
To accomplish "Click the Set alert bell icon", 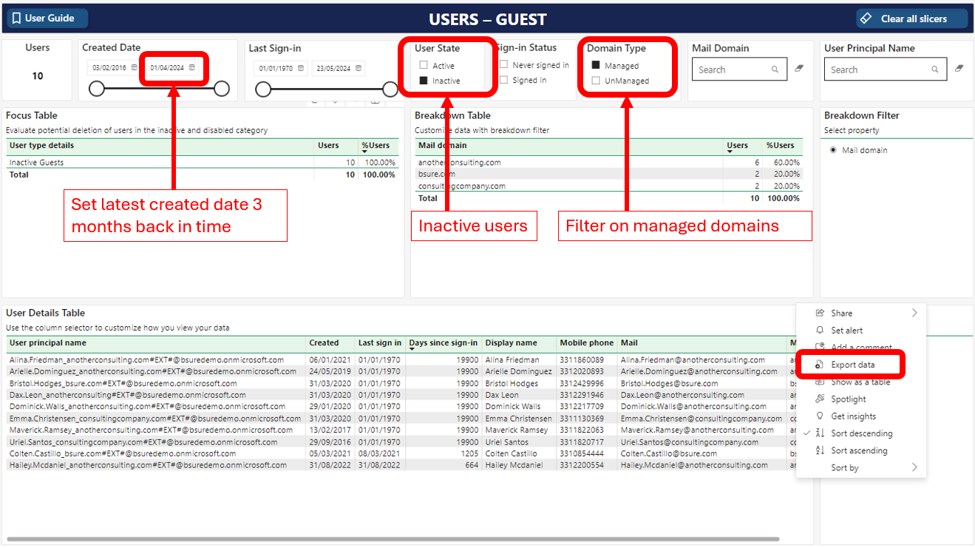I will coord(819,331).
